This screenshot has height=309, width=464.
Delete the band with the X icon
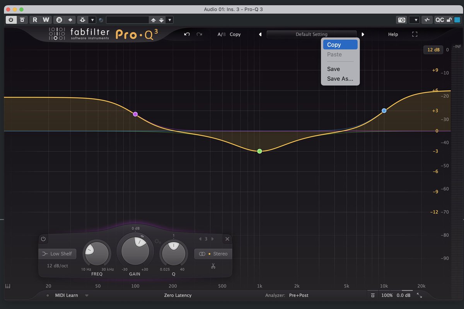point(227,239)
